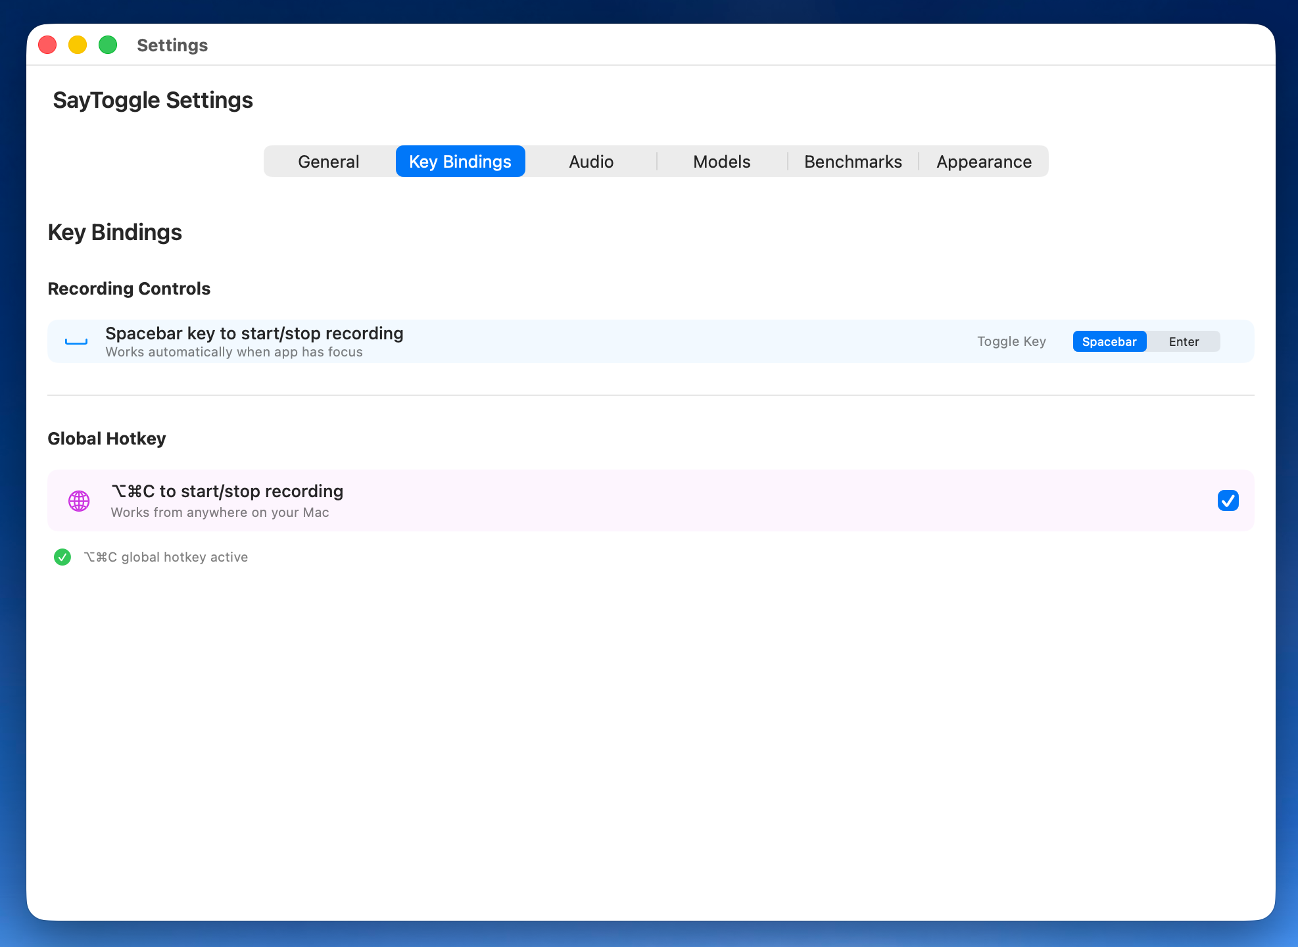The width and height of the screenshot is (1298, 947).
Task: Click the Global Hotkey section header
Action: point(107,438)
